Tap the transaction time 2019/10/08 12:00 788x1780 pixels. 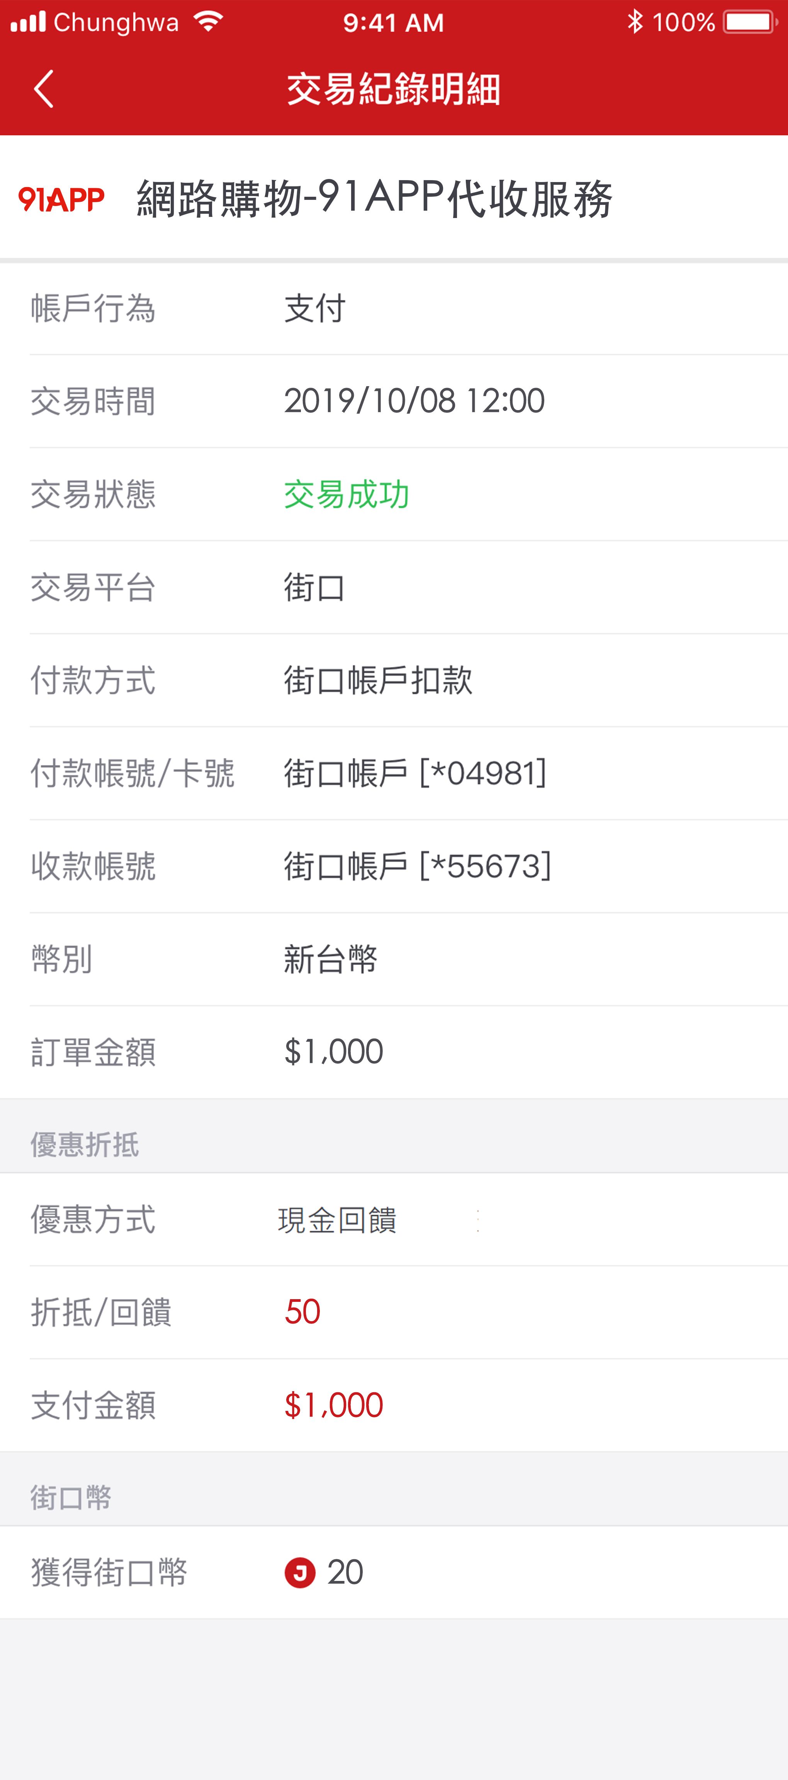pos(414,402)
